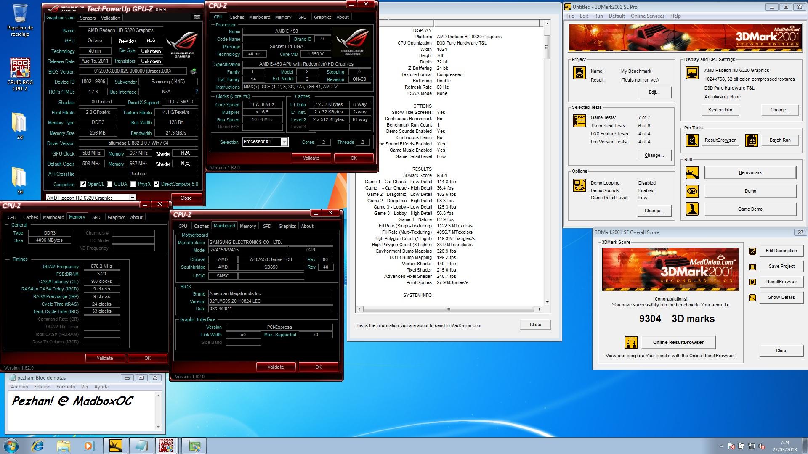
Task: Show hidden tray icons arrow
Action: 721,446
